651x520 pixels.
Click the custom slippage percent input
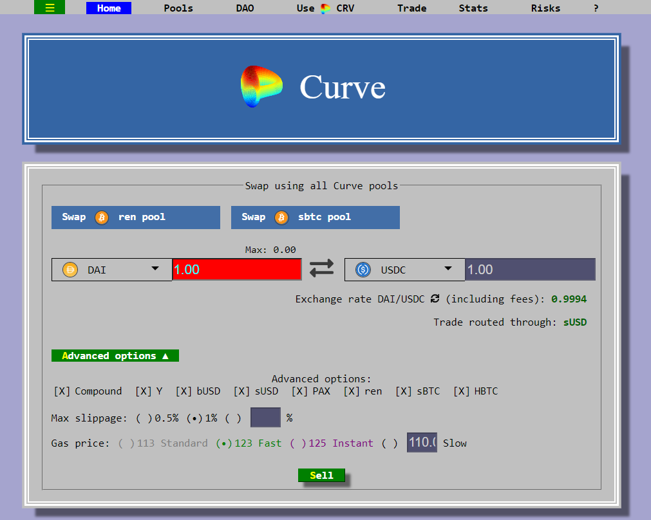pos(265,418)
